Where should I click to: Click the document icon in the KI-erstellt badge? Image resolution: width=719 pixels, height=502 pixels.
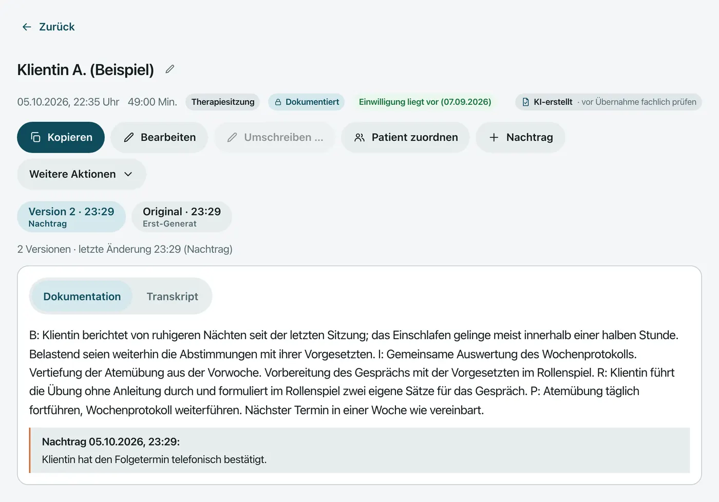[525, 102]
